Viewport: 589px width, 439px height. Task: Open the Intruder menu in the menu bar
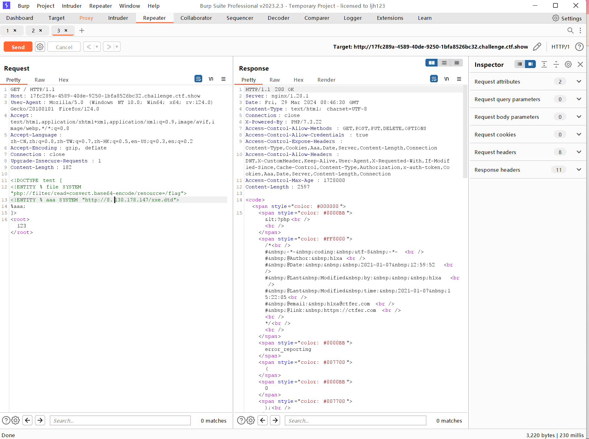click(71, 6)
